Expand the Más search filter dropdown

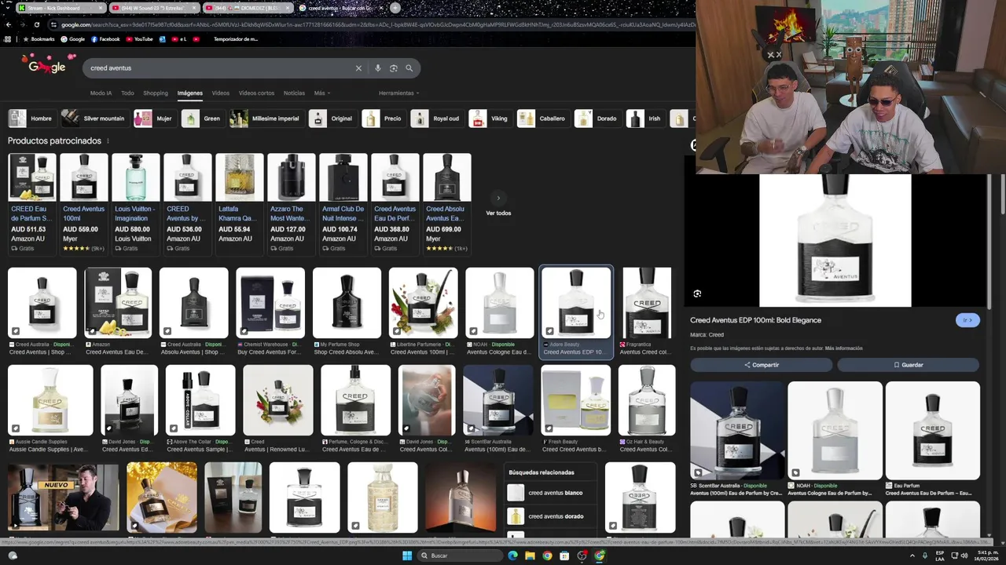click(x=321, y=93)
